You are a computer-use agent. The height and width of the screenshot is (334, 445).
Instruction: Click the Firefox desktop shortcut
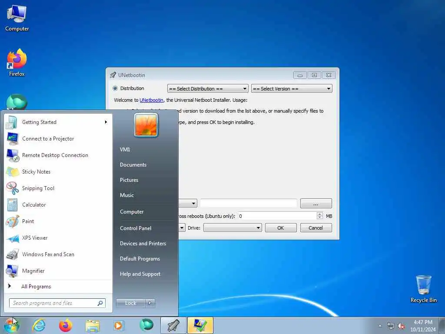point(17,63)
